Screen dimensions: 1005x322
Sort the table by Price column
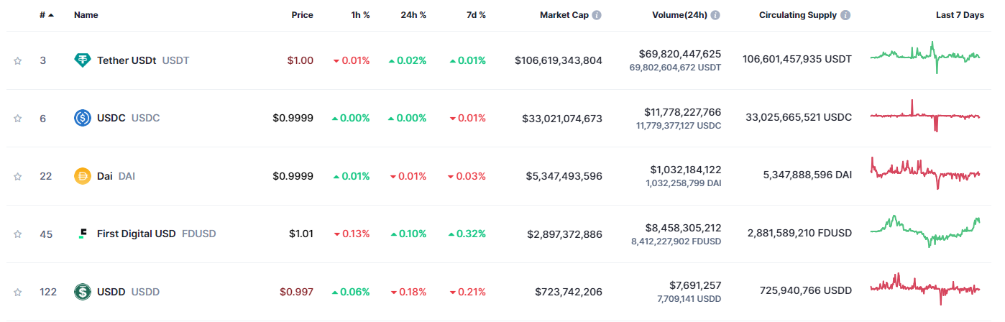pyautogui.click(x=302, y=15)
